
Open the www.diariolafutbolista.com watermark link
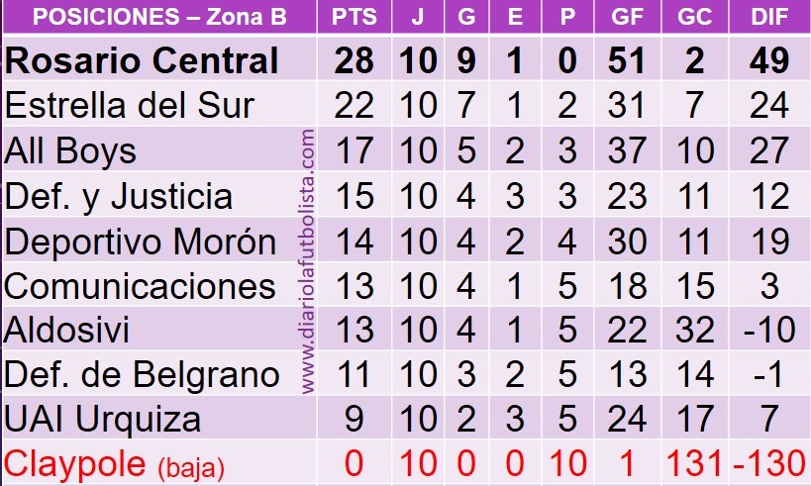click(x=307, y=261)
